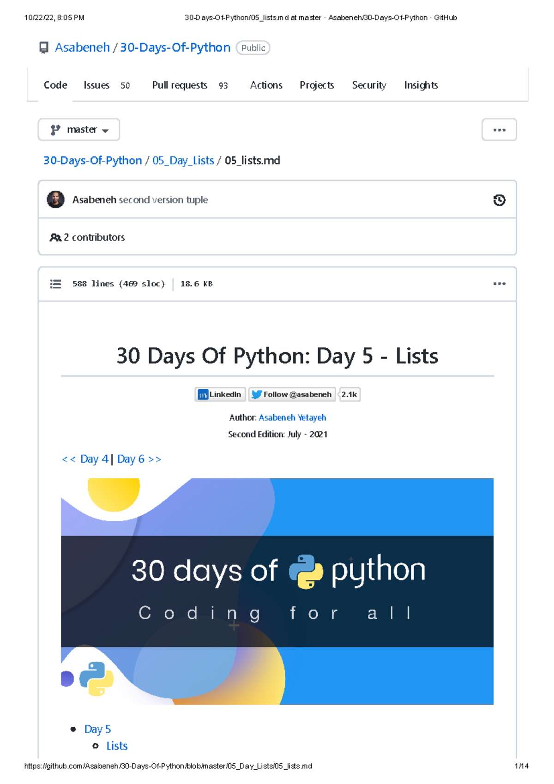
Task: Click the Follow @asabeneh Twitter badge
Action: (x=292, y=394)
